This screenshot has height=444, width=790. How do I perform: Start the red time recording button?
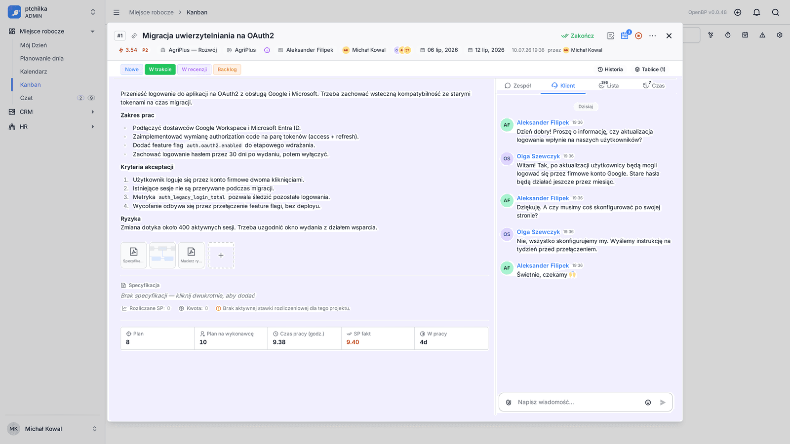(638, 36)
